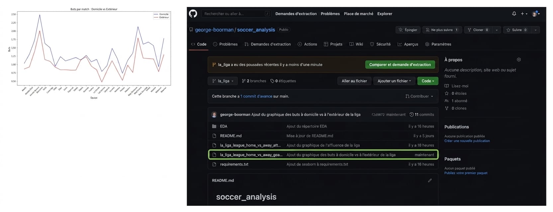
Task: Open the george-boorman commit author avatar
Action: tap(214, 115)
